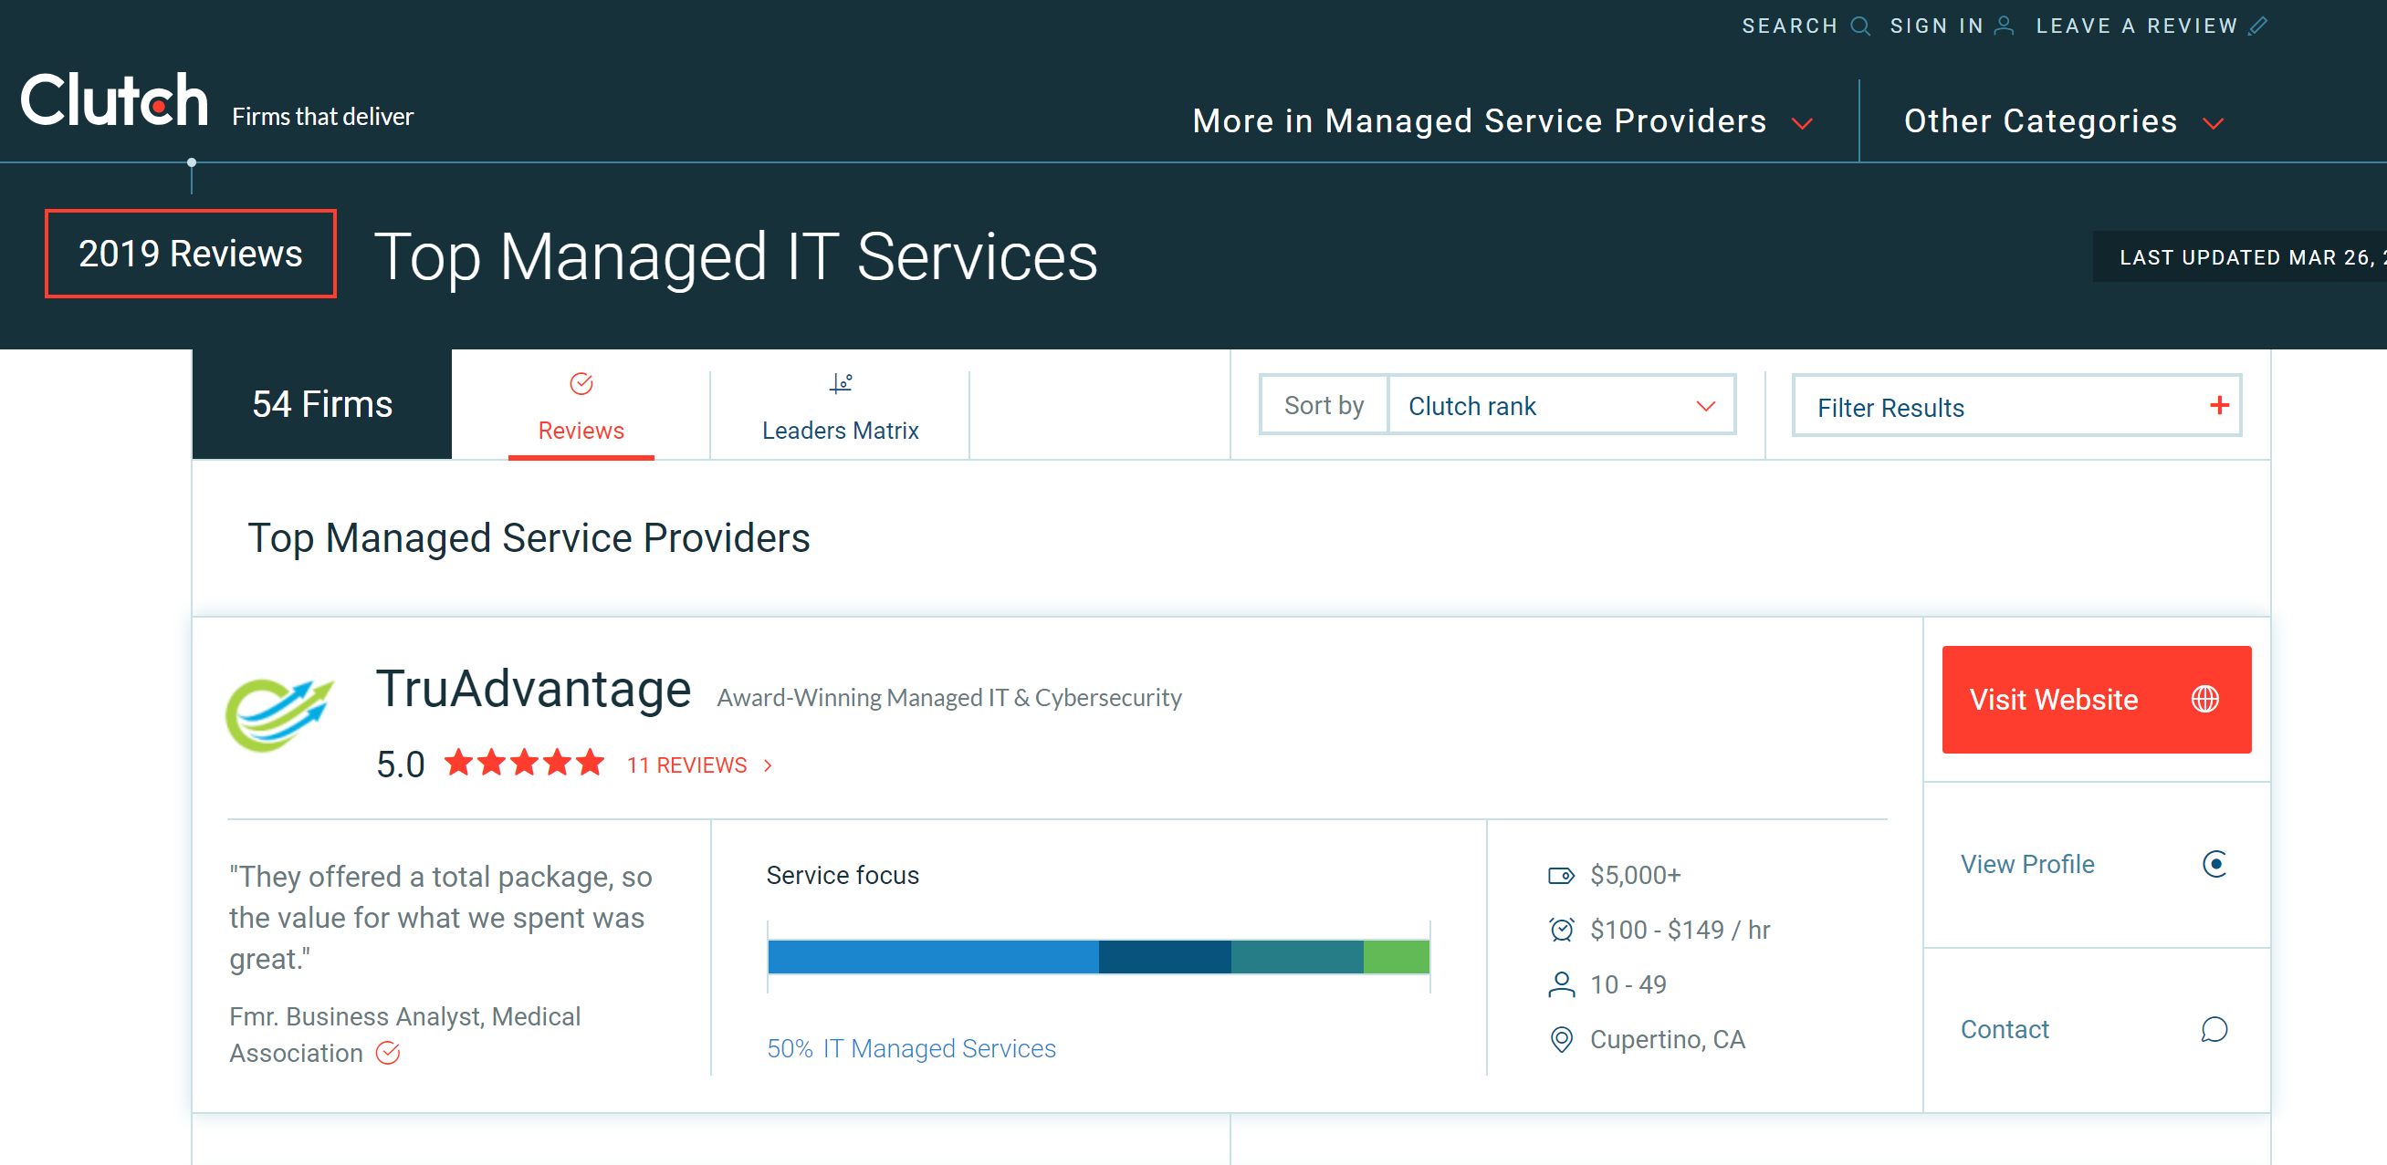Image resolution: width=2387 pixels, height=1165 pixels.
Task: Click the View Profile circle icon
Action: 2214,864
